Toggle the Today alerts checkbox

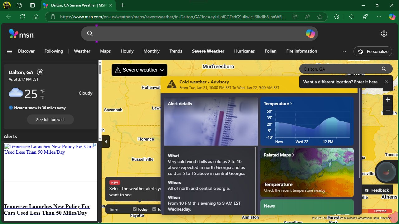click(135, 209)
